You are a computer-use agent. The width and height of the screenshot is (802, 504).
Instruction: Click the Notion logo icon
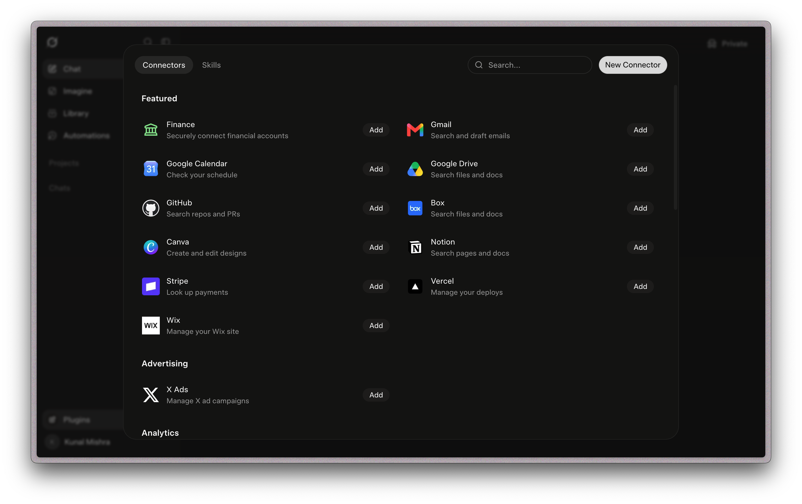tap(415, 247)
